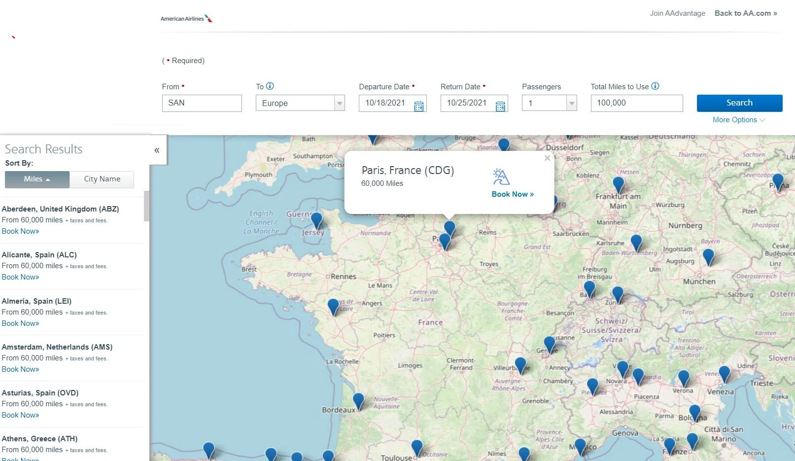Collapse the Search Results panel
Viewport: 795px width, 461px height.
pyautogui.click(x=157, y=150)
